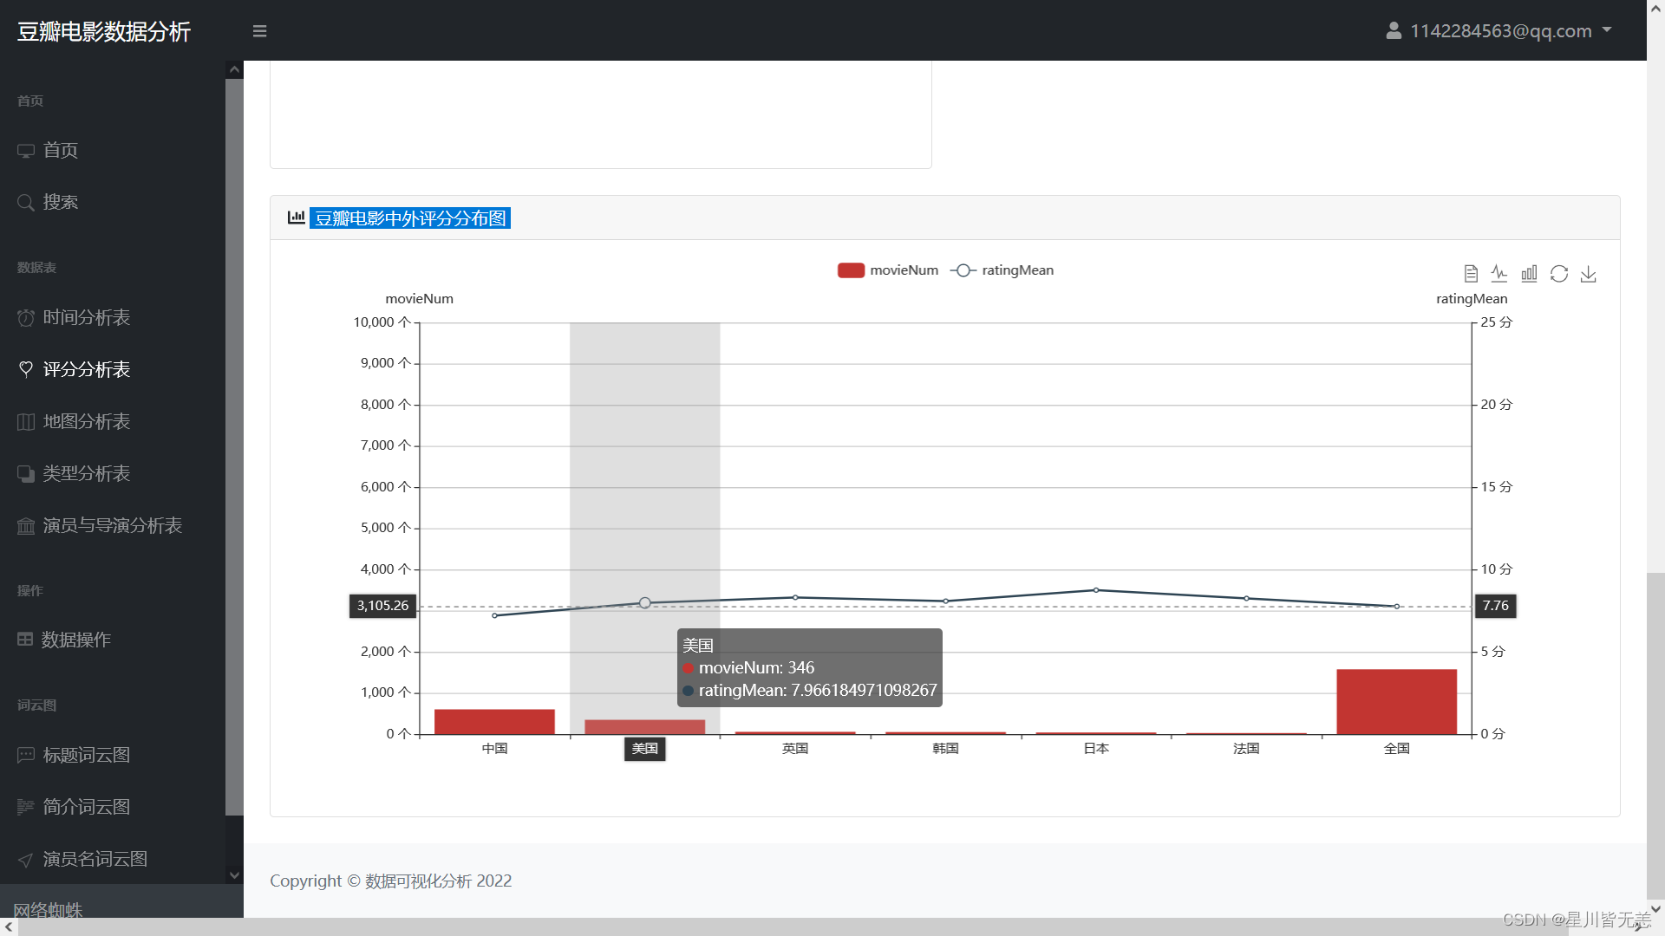Switch chart to line type
The image size is (1665, 936).
pyautogui.click(x=1499, y=274)
